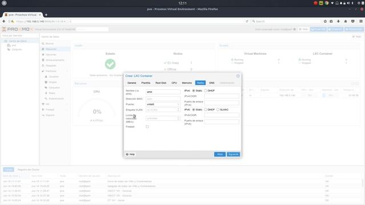This screenshot has height=205, width=365.
Task: Open Grupos under Permisos
Action: click(52, 82)
